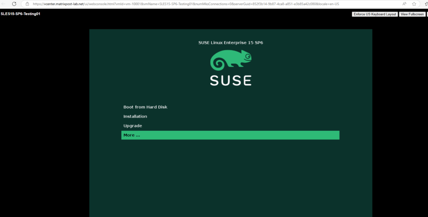428x217 pixels.
Task: Open the highlighted More ... entry
Action: tap(230, 135)
